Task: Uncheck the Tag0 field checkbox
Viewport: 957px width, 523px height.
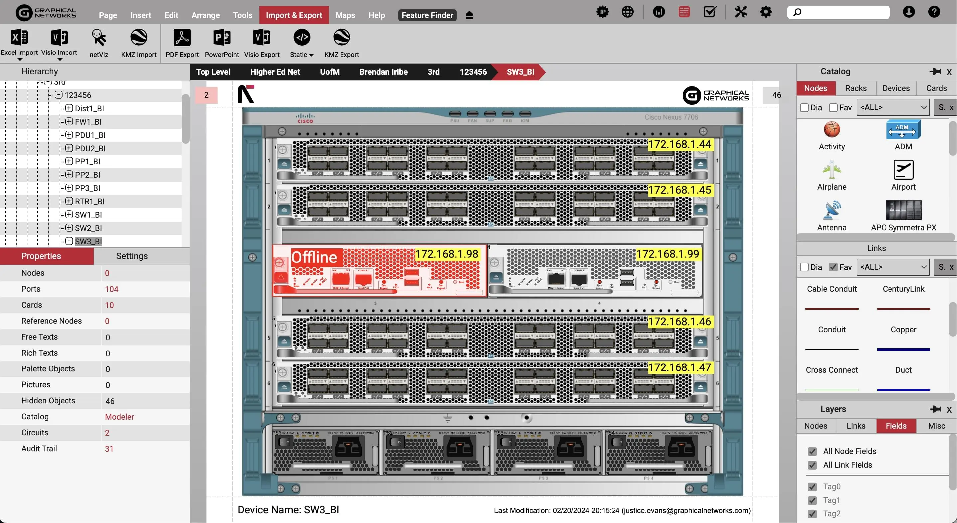Action: [812, 487]
